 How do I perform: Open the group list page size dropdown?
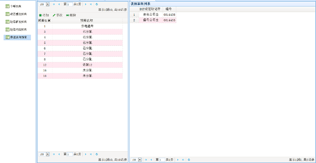140,160
